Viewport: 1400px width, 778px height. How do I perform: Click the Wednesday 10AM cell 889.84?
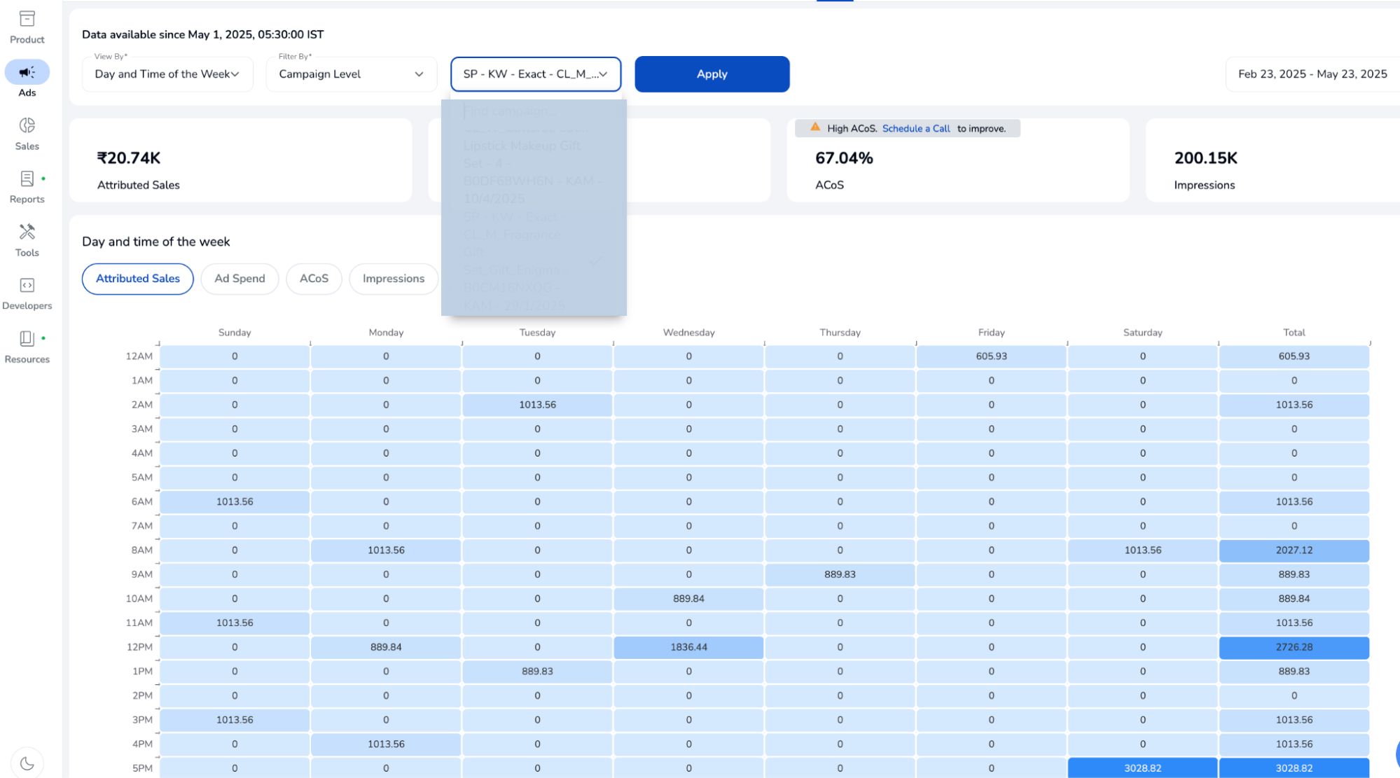coord(688,599)
